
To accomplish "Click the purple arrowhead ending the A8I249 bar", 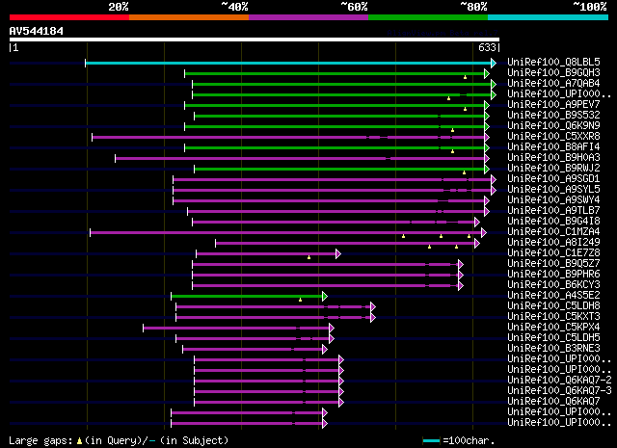I will coord(477,244).
